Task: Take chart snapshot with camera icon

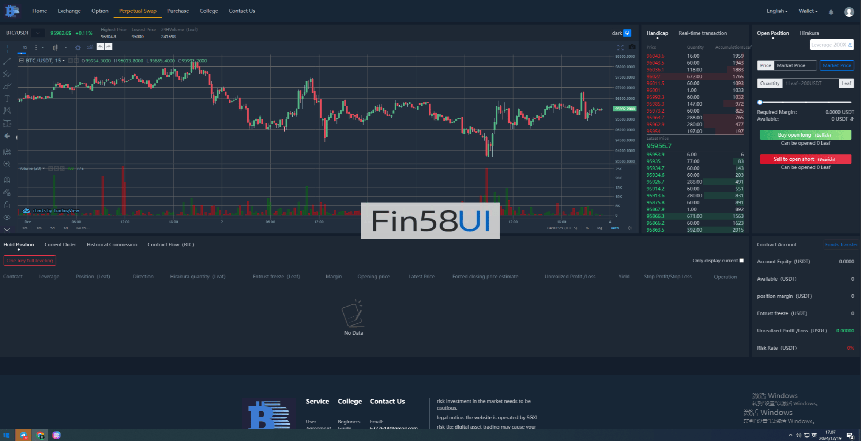Action: tap(632, 47)
